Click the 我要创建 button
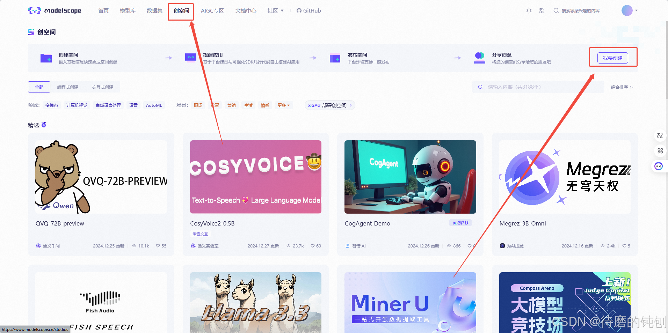This screenshot has height=333, width=668. tap(613, 58)
